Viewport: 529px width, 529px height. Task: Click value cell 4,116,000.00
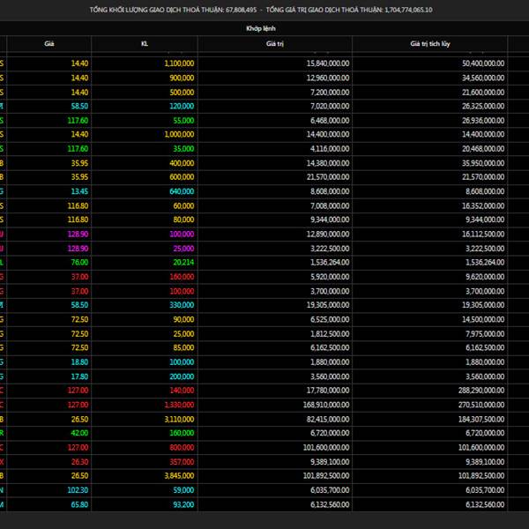330,149
